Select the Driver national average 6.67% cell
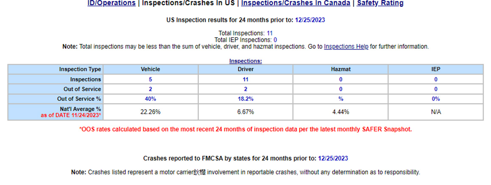Viewport: 491px width, 185px height. pos(246,112)
